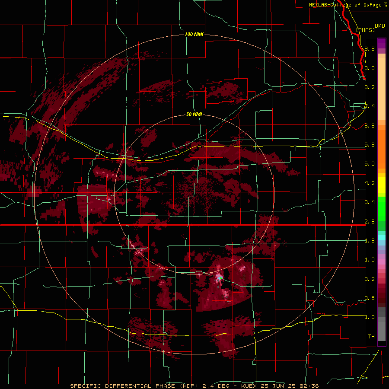The image size is (389, 389).
Task: Pick the yellow segment of the color bar
Action: coord(382,185)
